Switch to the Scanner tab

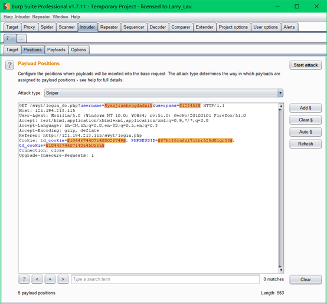67,27
